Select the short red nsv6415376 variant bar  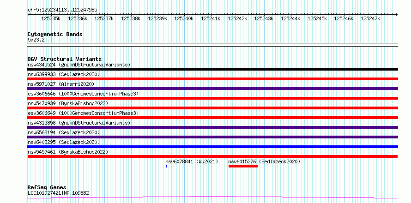click(243, 166)
